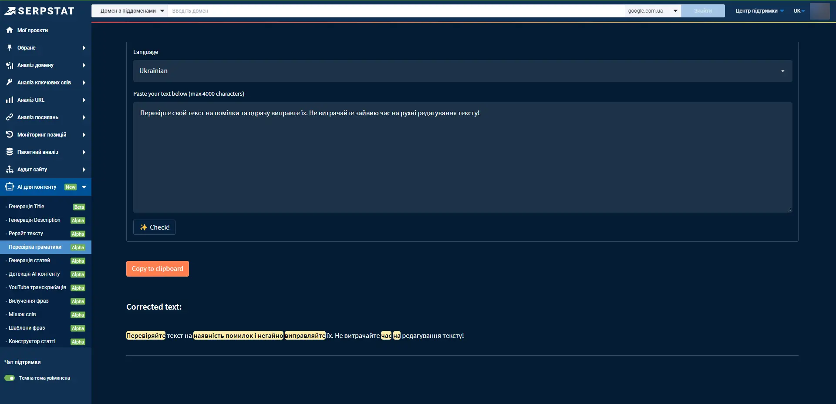Click the bar chart icon for Аналіз URL
This screenshot has width=836, height=404.
click(x=10, y=100)
